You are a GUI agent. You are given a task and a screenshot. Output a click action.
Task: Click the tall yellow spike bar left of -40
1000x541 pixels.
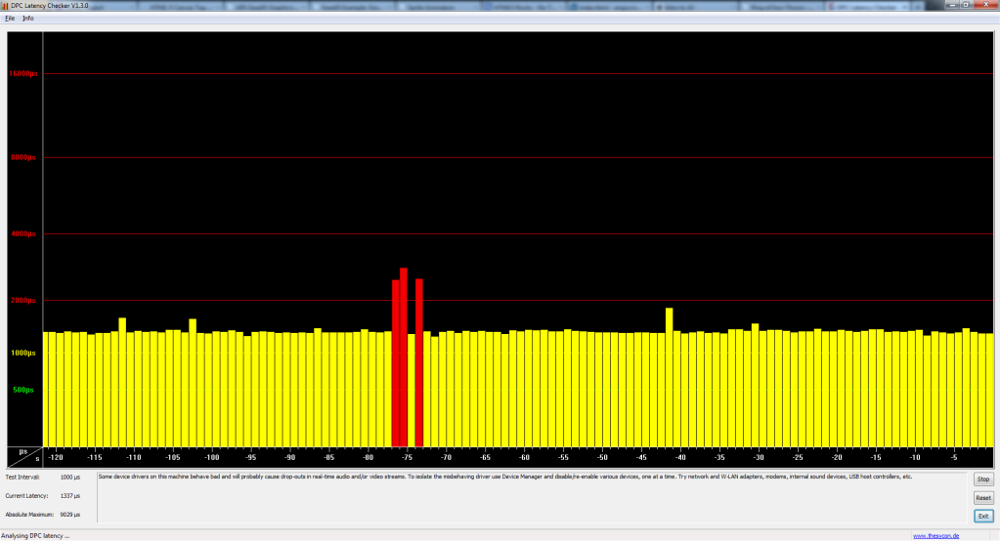coord(669,377)
